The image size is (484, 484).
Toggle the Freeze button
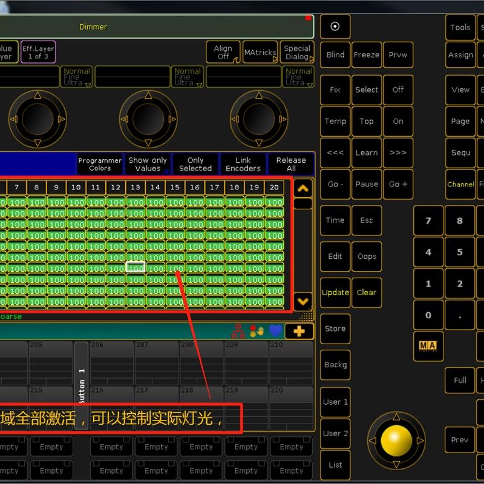367,55
